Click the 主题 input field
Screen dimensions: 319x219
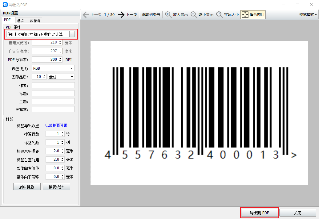53,101
